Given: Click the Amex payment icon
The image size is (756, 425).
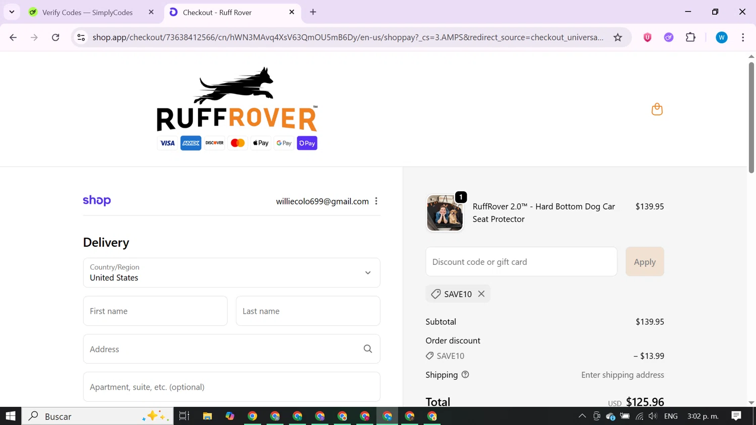Looking at the screenshot, I should (x=191, y=143).
